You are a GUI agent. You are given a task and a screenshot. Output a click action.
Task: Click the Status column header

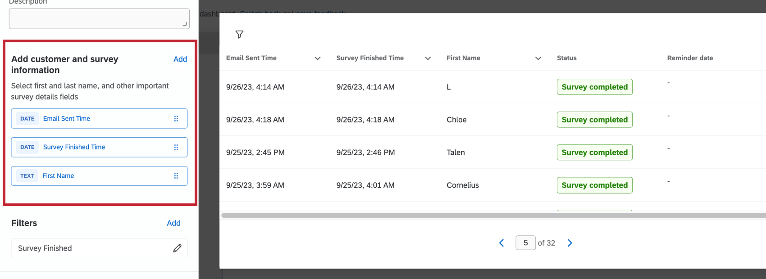pos(566,58)
